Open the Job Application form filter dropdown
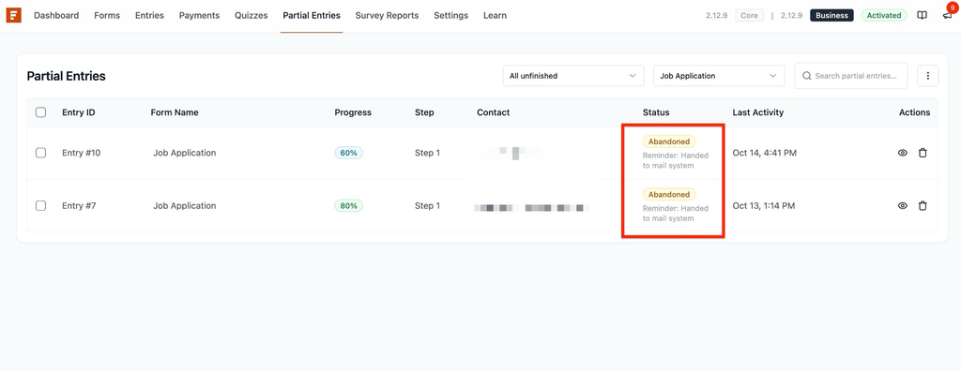 [719, 76]
